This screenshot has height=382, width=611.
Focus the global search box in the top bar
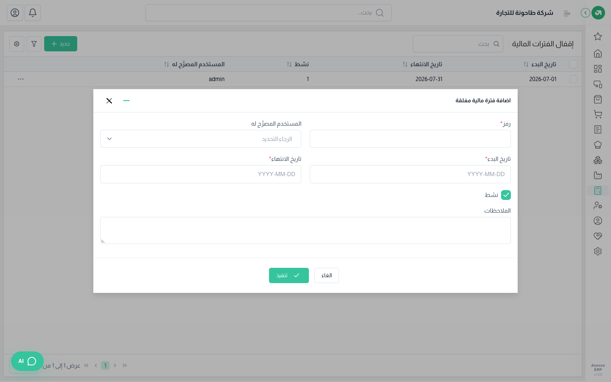[x=269, y=13]
